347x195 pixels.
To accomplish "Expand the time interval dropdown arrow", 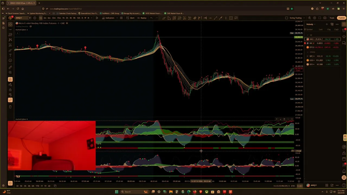I will pyautogui.click(x=92, y=18).
